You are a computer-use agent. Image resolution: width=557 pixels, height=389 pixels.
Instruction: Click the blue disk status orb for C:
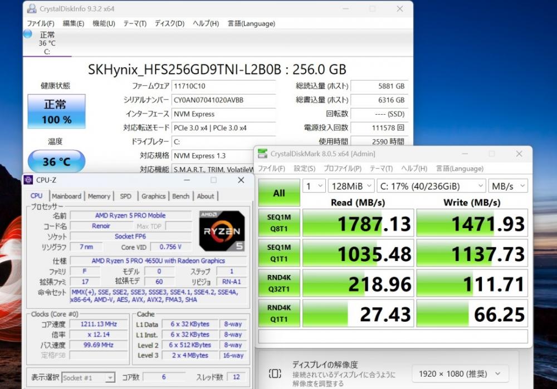28,34
